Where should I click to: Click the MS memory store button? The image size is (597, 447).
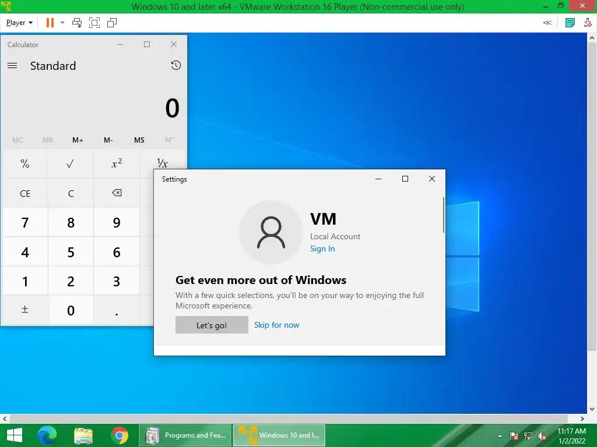click(139, 140)
